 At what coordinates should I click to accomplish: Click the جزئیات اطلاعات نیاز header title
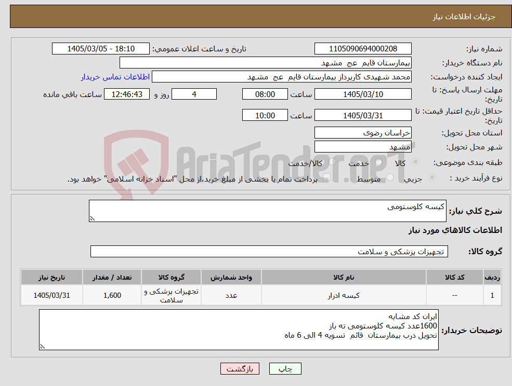coord(464,17)
